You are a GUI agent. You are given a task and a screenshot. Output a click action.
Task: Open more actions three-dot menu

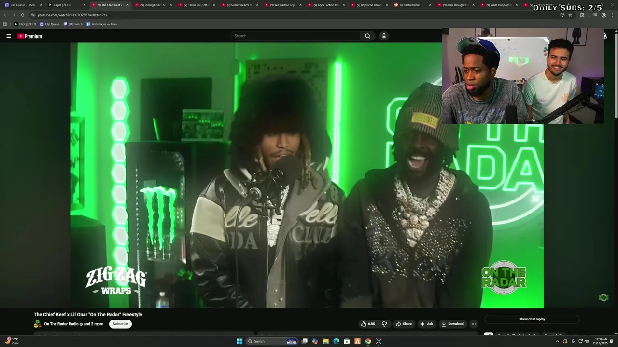coord(474,324)
